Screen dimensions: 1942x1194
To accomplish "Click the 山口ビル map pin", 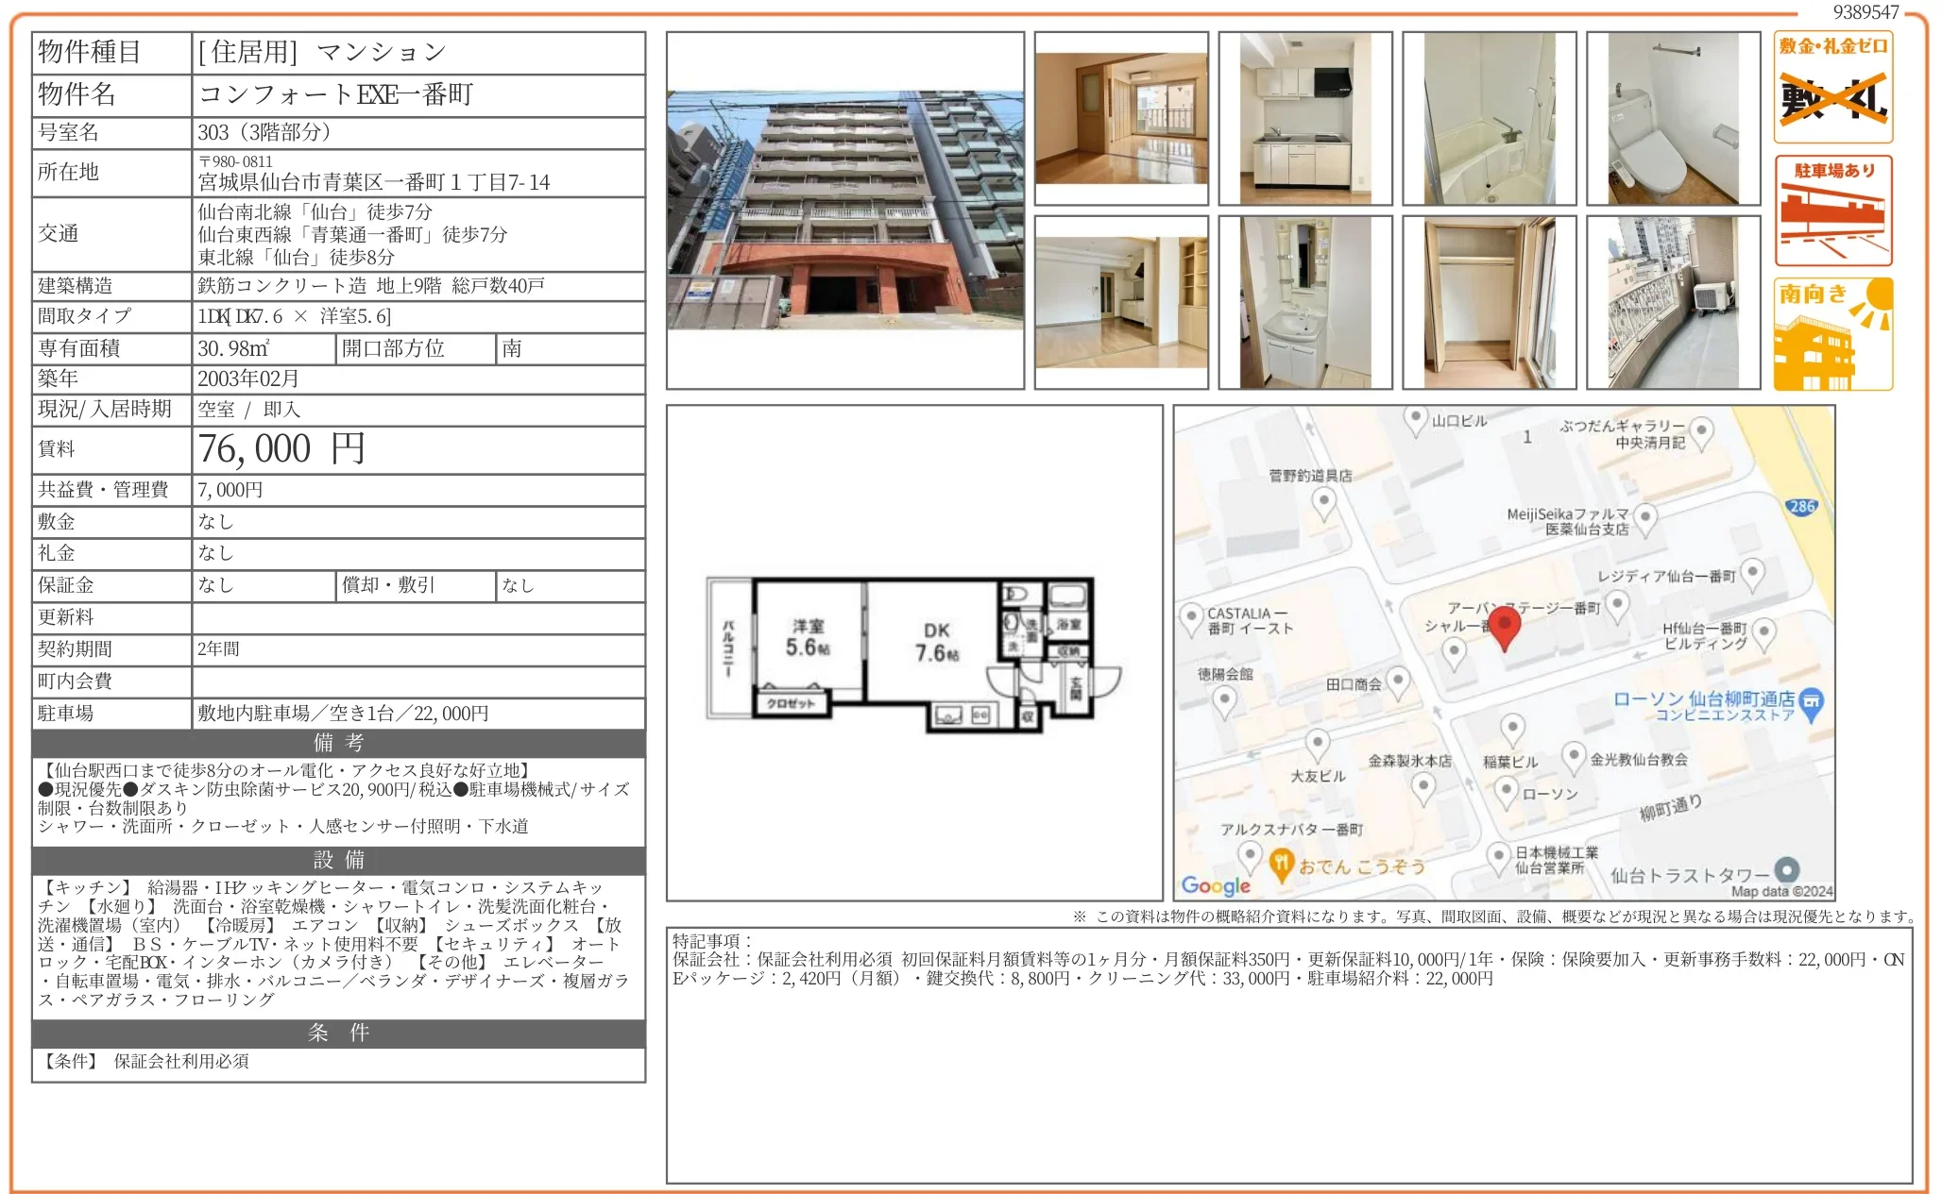I will point(1414,420).
